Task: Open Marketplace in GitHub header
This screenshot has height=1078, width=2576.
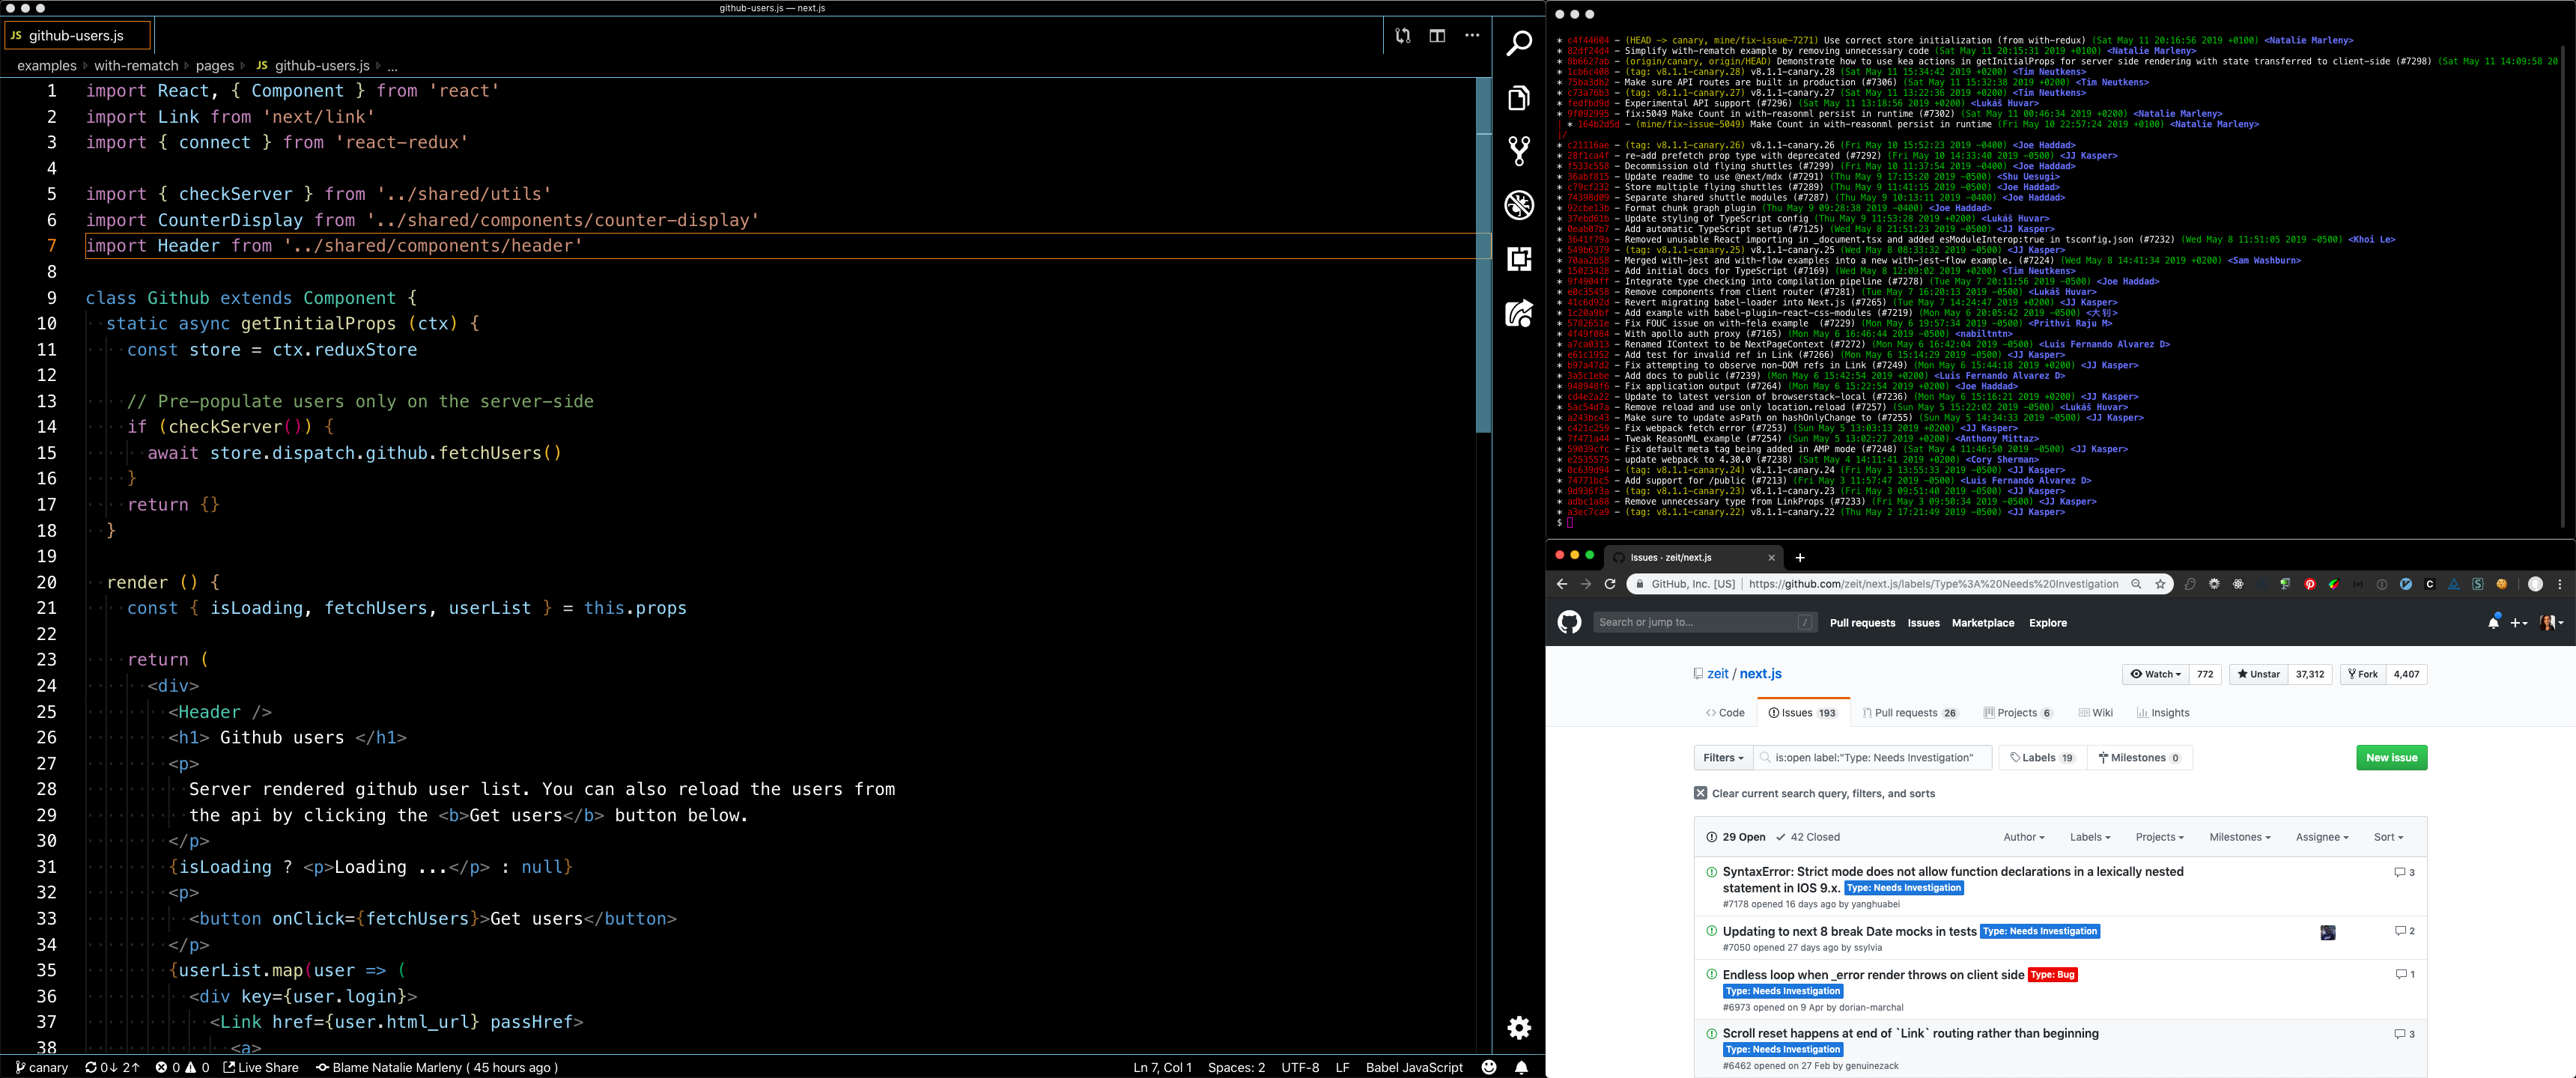Action: coord(1982,622)
